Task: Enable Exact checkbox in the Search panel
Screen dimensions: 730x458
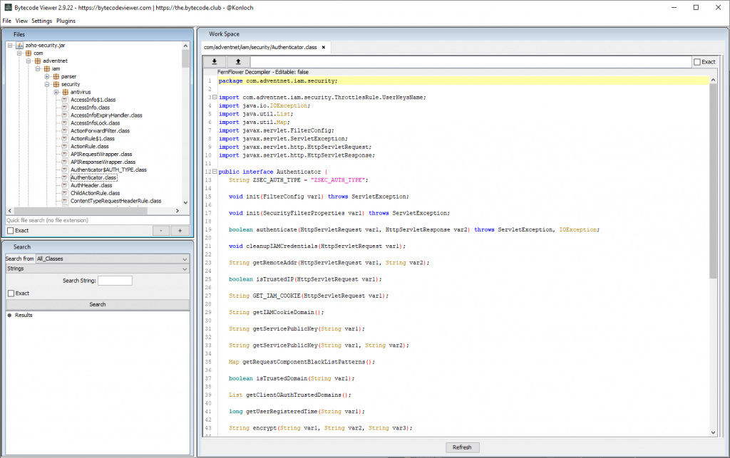Action: [11, 293]
